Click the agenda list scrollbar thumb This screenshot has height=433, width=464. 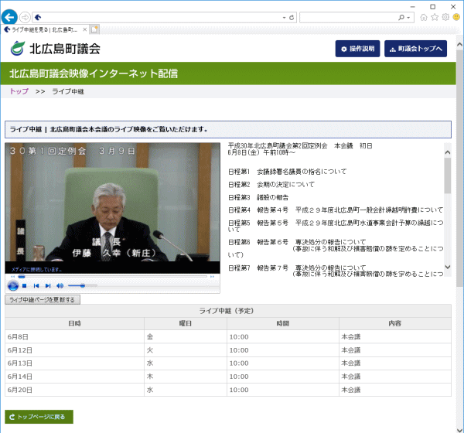click(x=448, y=176)
